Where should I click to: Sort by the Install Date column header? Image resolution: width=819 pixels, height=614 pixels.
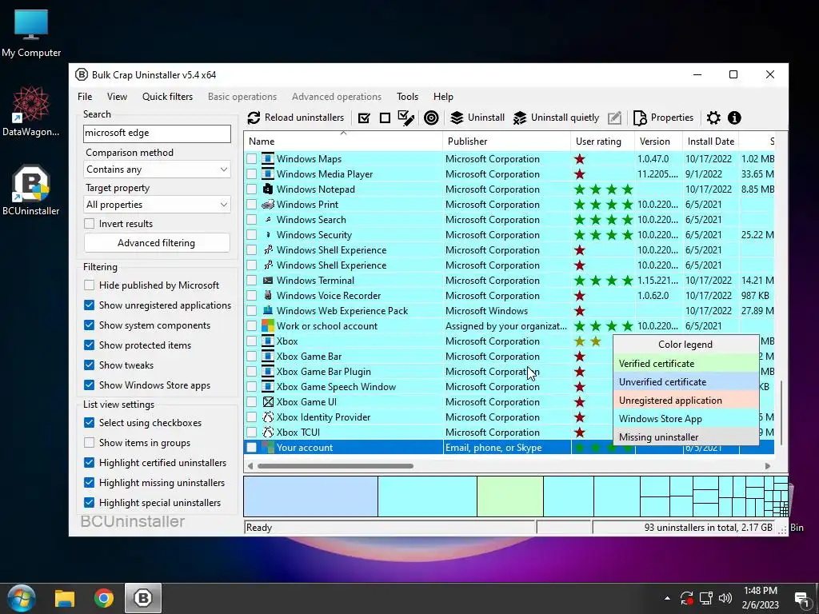[x=711, y=141]
